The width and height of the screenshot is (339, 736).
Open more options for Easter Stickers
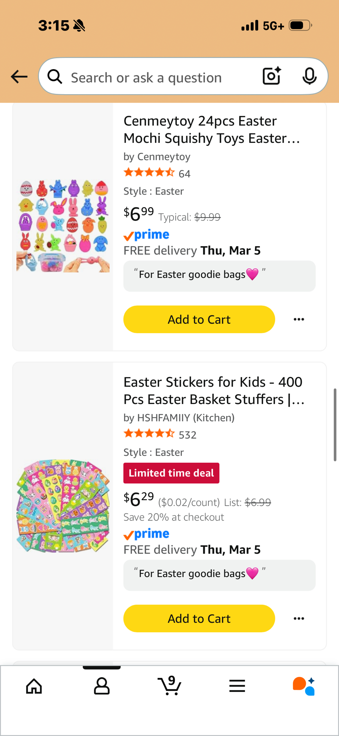(299, 619)
